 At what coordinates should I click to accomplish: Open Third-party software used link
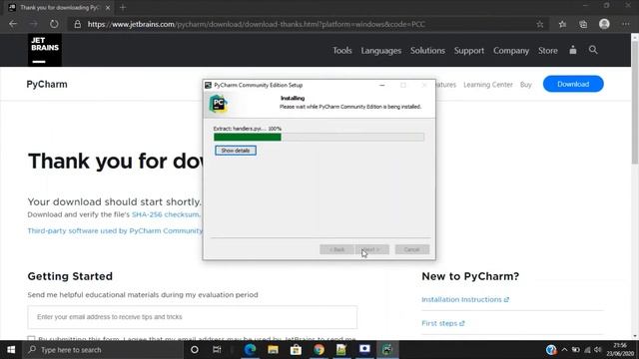point(115,230)
